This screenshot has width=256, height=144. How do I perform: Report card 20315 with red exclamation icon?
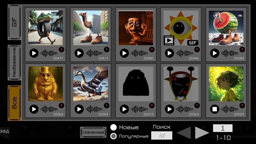coord(152,106)
